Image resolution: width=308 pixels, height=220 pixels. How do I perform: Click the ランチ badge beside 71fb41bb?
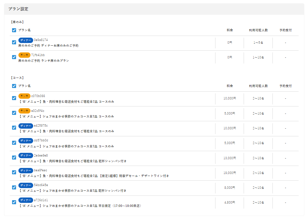(x=24, y=55)
